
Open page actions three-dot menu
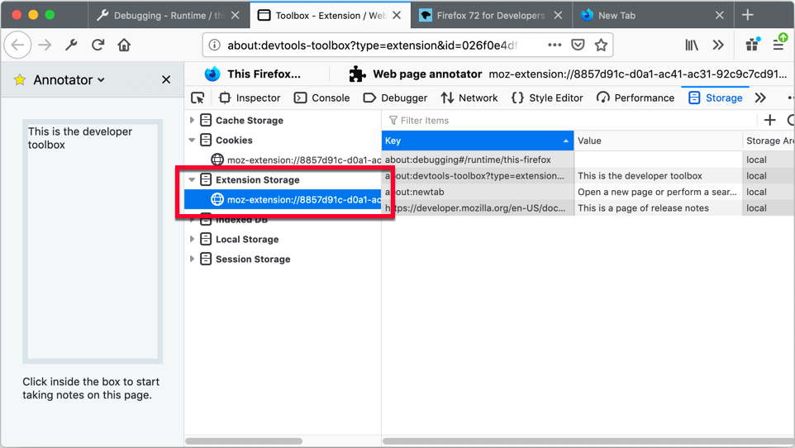555,45
